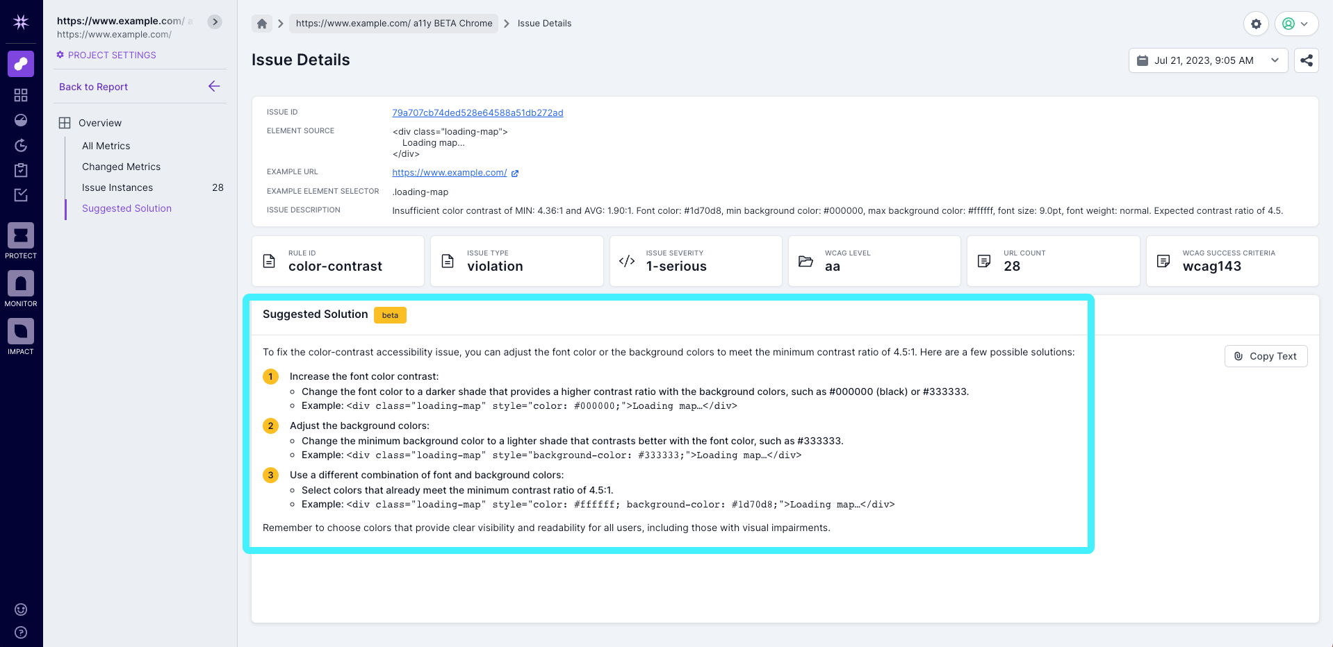The height and width of the screenshot is (647, 1333).
Task: Select the Impact module in the sidebar
Action: [x=21, y=331]
